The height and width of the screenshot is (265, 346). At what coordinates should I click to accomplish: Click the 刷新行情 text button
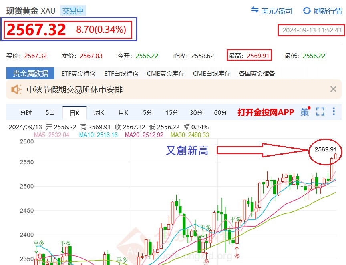pos(328,11)
